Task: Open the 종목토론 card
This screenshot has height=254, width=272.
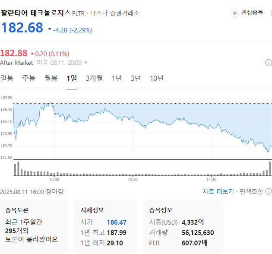Action: 34,226
